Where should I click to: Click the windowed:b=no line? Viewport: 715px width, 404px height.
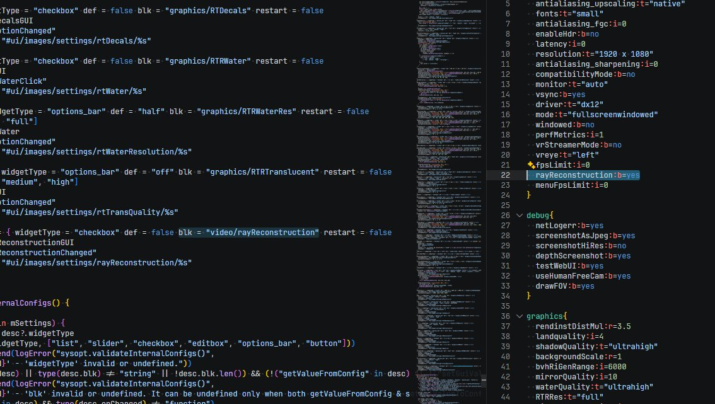(x=564, y=125)
